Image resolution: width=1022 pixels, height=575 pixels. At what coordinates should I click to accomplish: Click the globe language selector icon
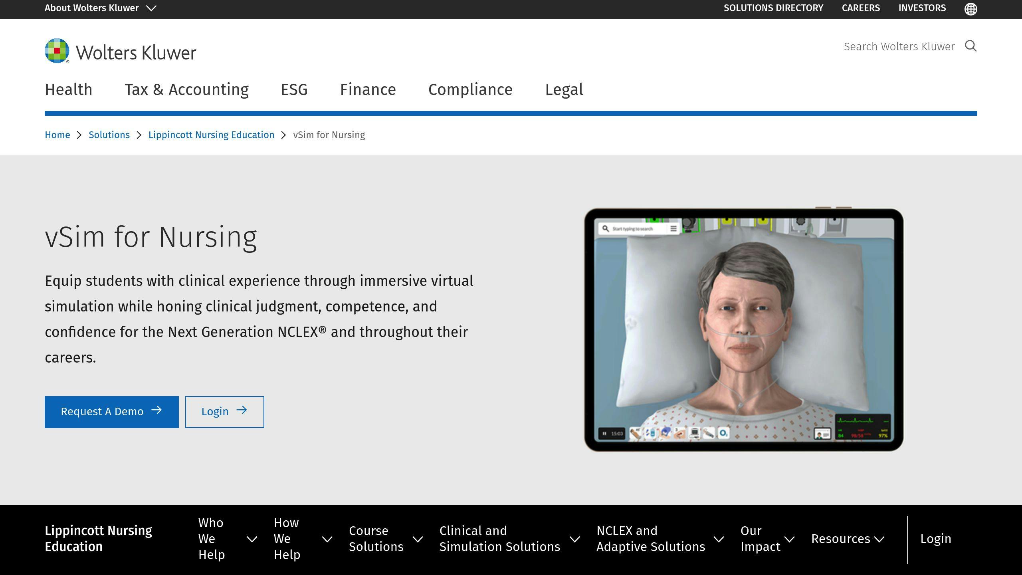coord(971,9)
